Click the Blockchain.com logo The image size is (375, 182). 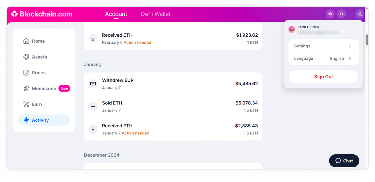pyautogui.click(x=42, y=14)
